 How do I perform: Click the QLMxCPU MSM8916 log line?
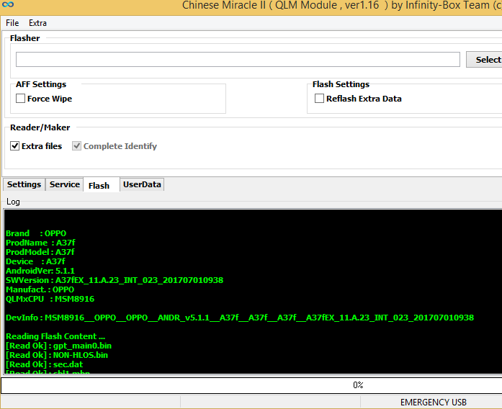pos(50,299)
